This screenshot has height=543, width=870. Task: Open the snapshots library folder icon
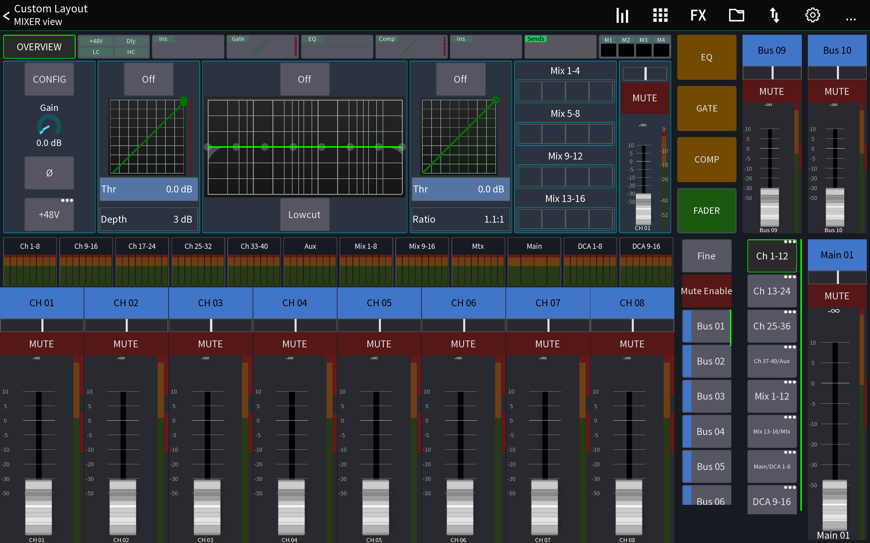737,15
